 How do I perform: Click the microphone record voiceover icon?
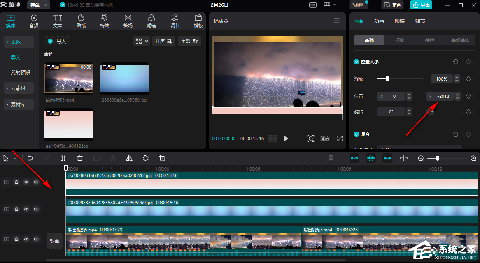click(331, 158)
